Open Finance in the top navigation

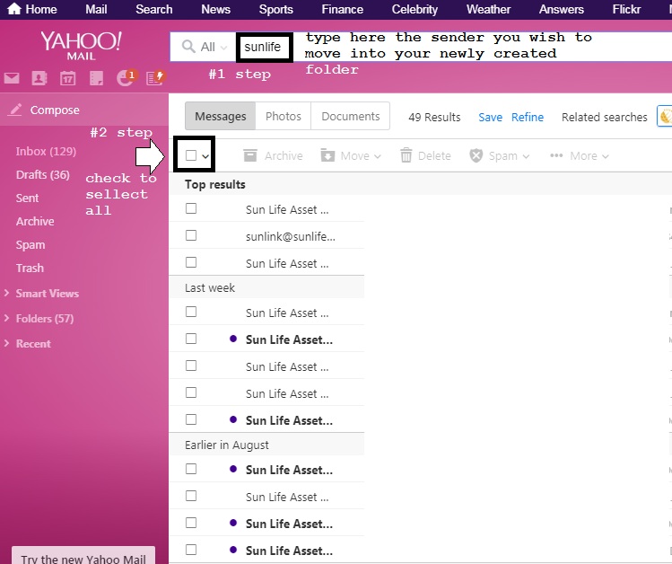(x=343, y=9)
